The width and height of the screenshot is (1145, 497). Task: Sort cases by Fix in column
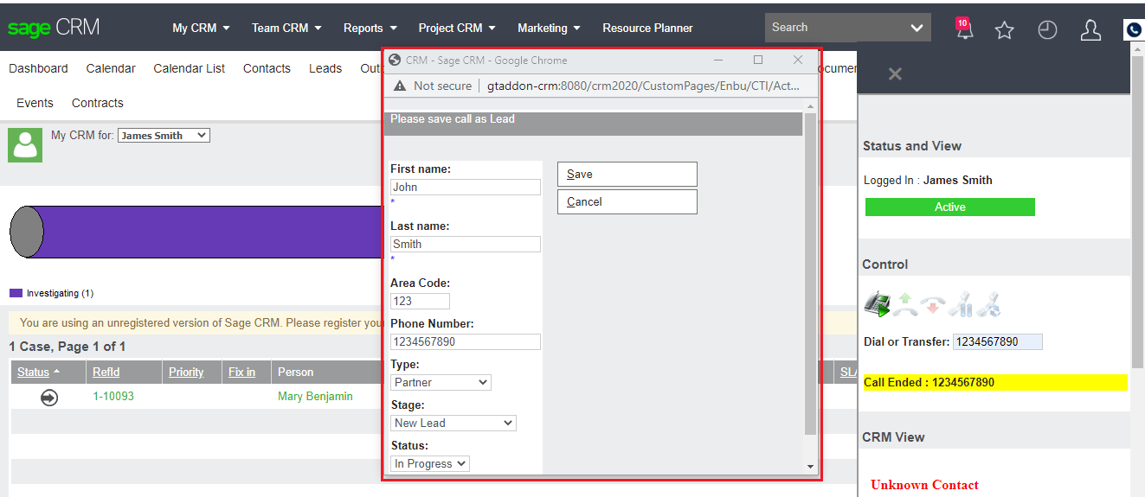(241, 372)
